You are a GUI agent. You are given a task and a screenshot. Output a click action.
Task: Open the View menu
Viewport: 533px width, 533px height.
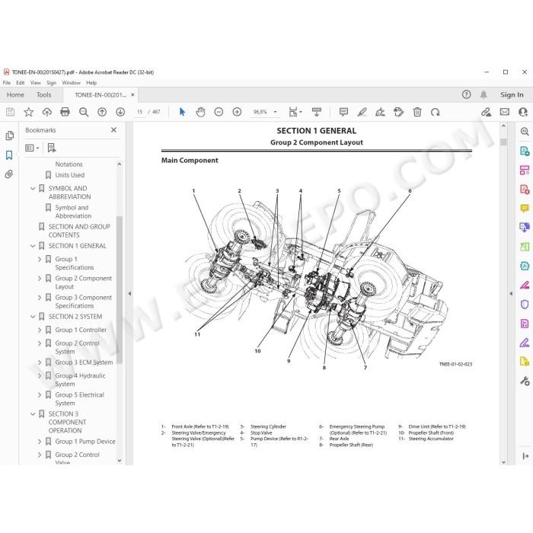35,82
